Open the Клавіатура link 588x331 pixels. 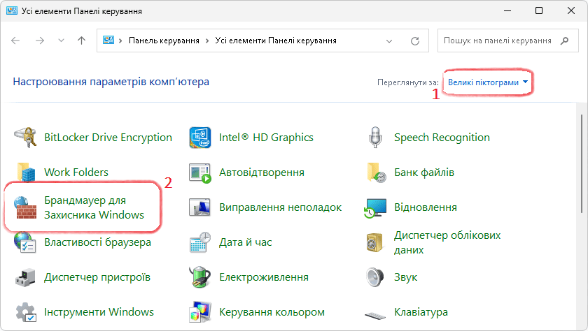pos(421,312)
